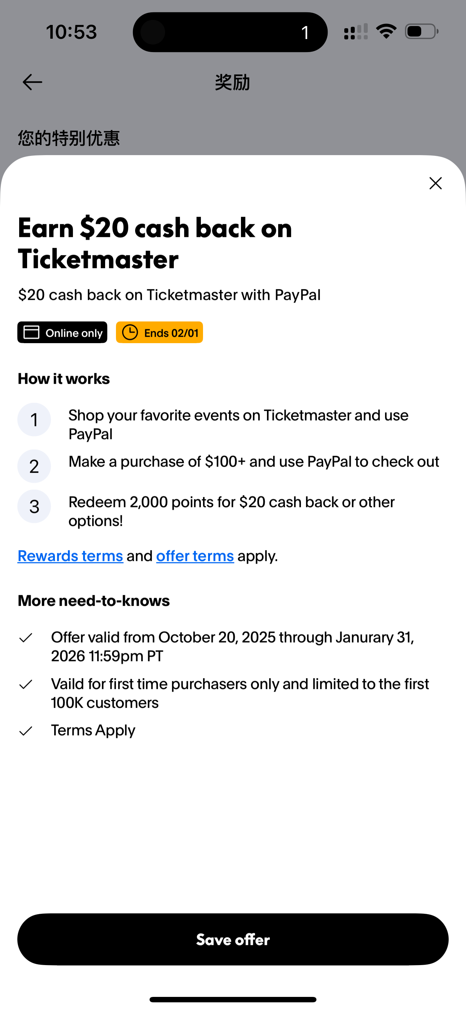
Task: Tap checkmark beside first time purchasers
Action: pyautogui.click(x=26, y=684)
